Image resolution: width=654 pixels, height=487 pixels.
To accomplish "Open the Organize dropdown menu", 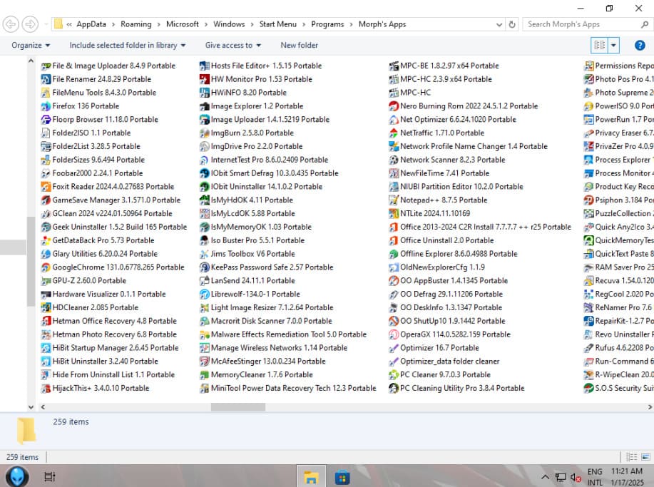I will [31, 46].
